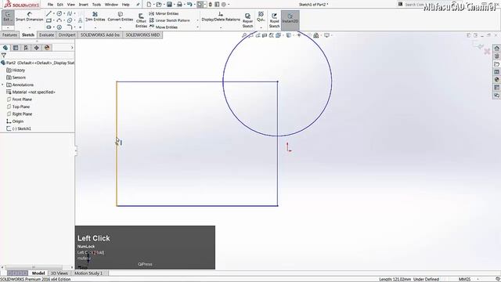Image resolution: width=501 pixels, height=282 pixels.
Task: Select the Smart Dimension tool
Action: (30, 16)
